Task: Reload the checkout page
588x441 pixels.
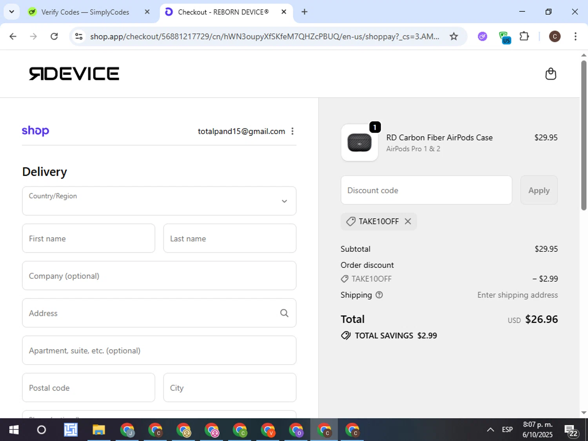Action: (x=54, y=36)
